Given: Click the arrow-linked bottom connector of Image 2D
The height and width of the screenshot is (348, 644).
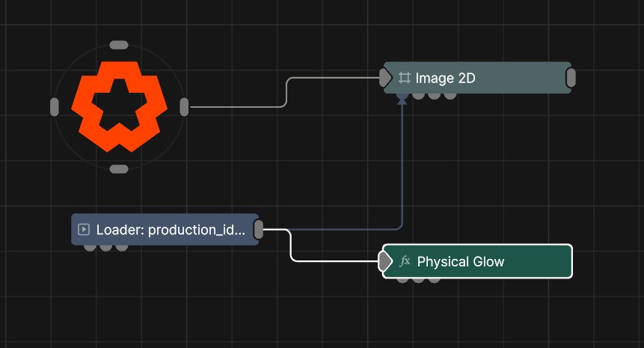Looking at the screenshot, I should click(402, 96).
